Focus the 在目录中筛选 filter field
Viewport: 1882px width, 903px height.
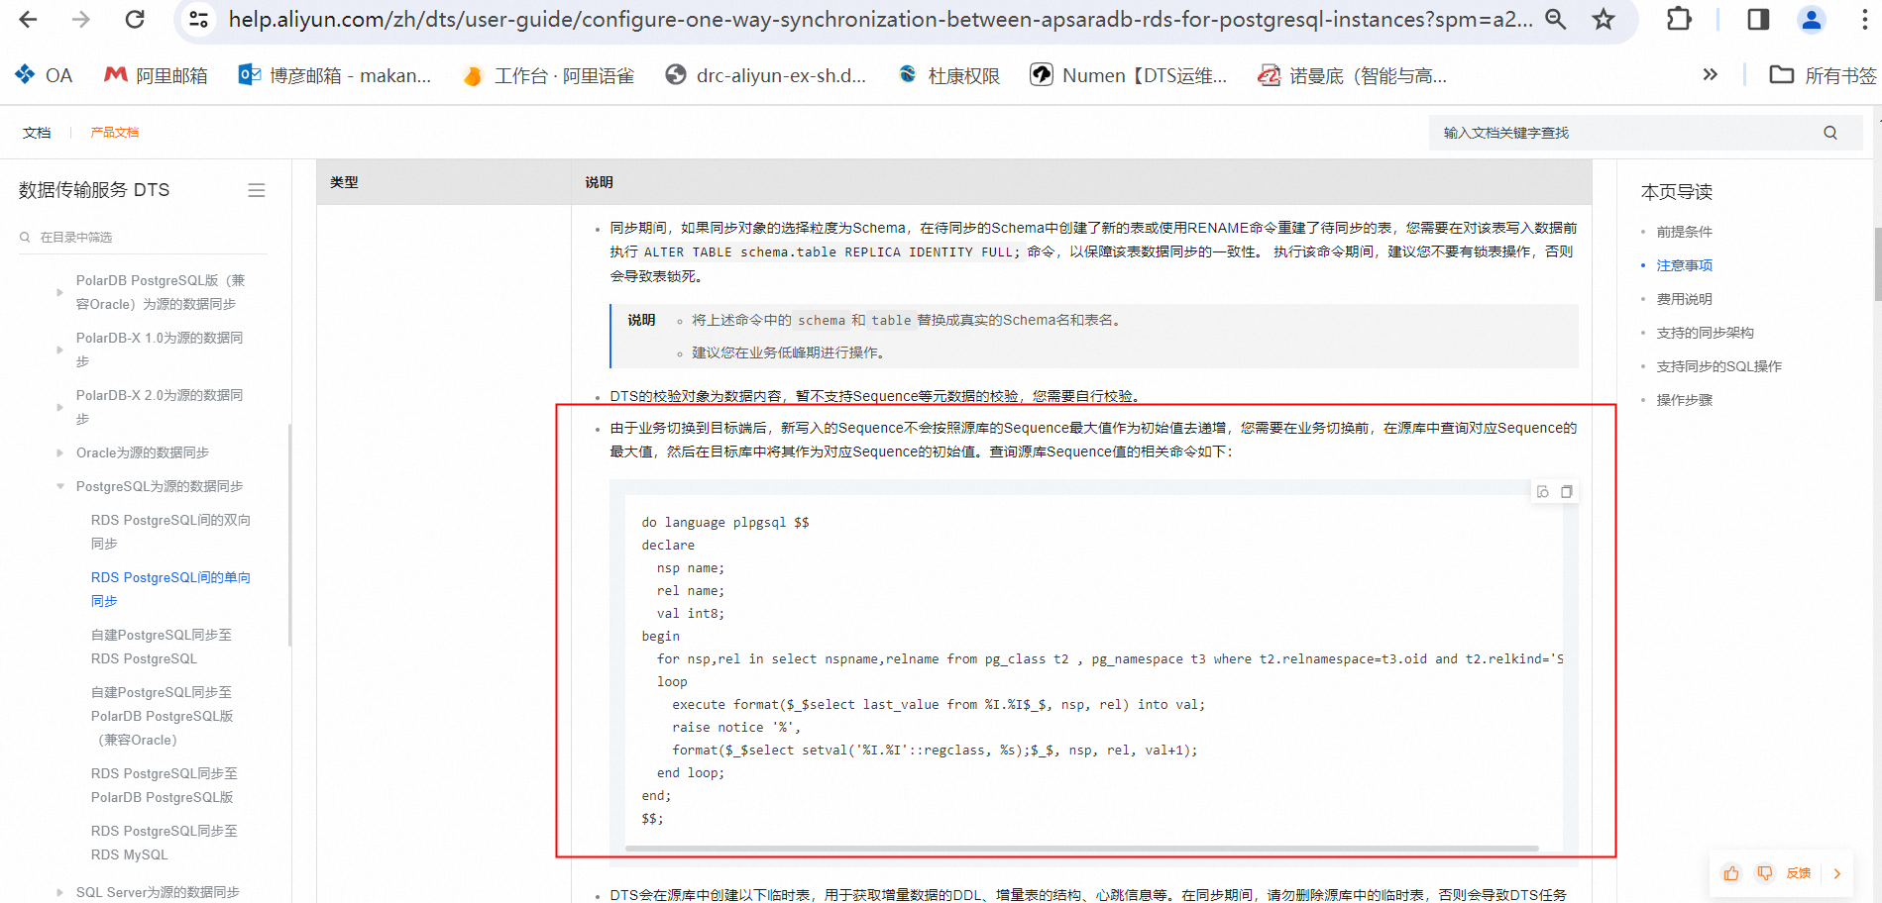coord(143,238)
